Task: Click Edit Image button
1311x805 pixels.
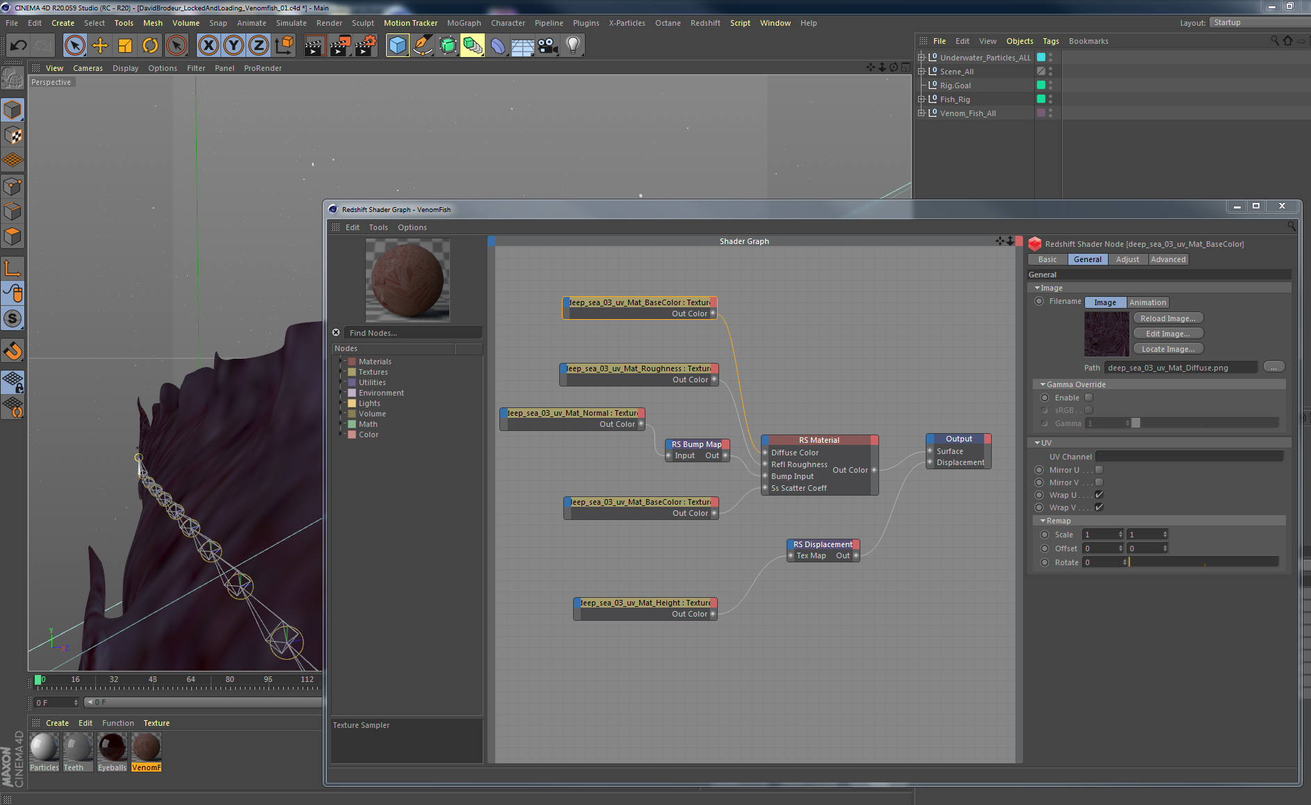Action: [1168, 334]
